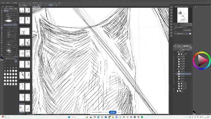This screenshot has width=211, height=119.
Task: Click the highlighted page thumbnail in page manager
Action: tap(22, 108)
